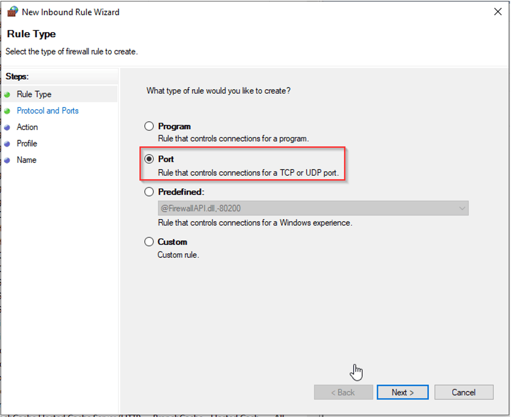This screenshot has width=513, height=417.
Task: Click the firewall wizard title bar icon
Action: [x=13, y=12]
